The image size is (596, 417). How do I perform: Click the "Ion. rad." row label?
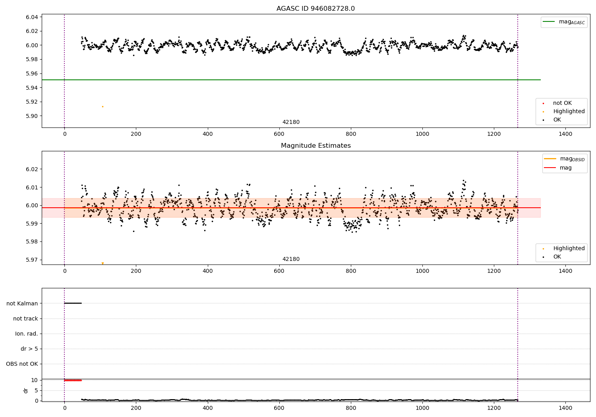pos(27,334)
